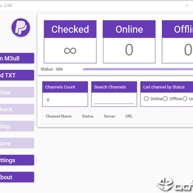Open M3u8 file button
The height and width of the screenshot is (193, 193).
click(17, 58)
